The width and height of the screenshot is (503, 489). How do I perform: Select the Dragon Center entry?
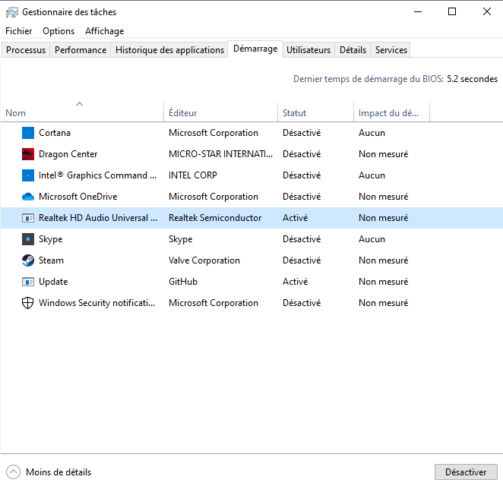coord(68,154)
